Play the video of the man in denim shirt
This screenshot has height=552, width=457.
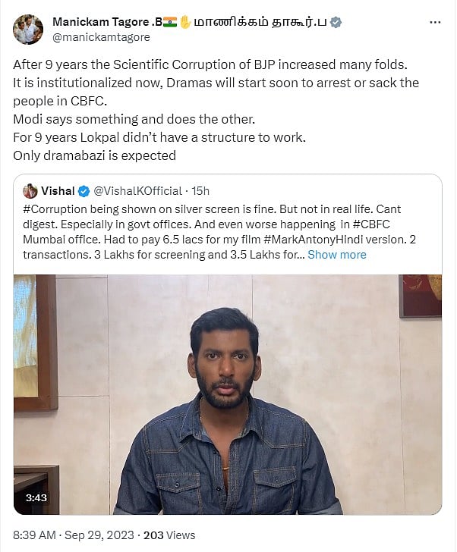(228, 394)
